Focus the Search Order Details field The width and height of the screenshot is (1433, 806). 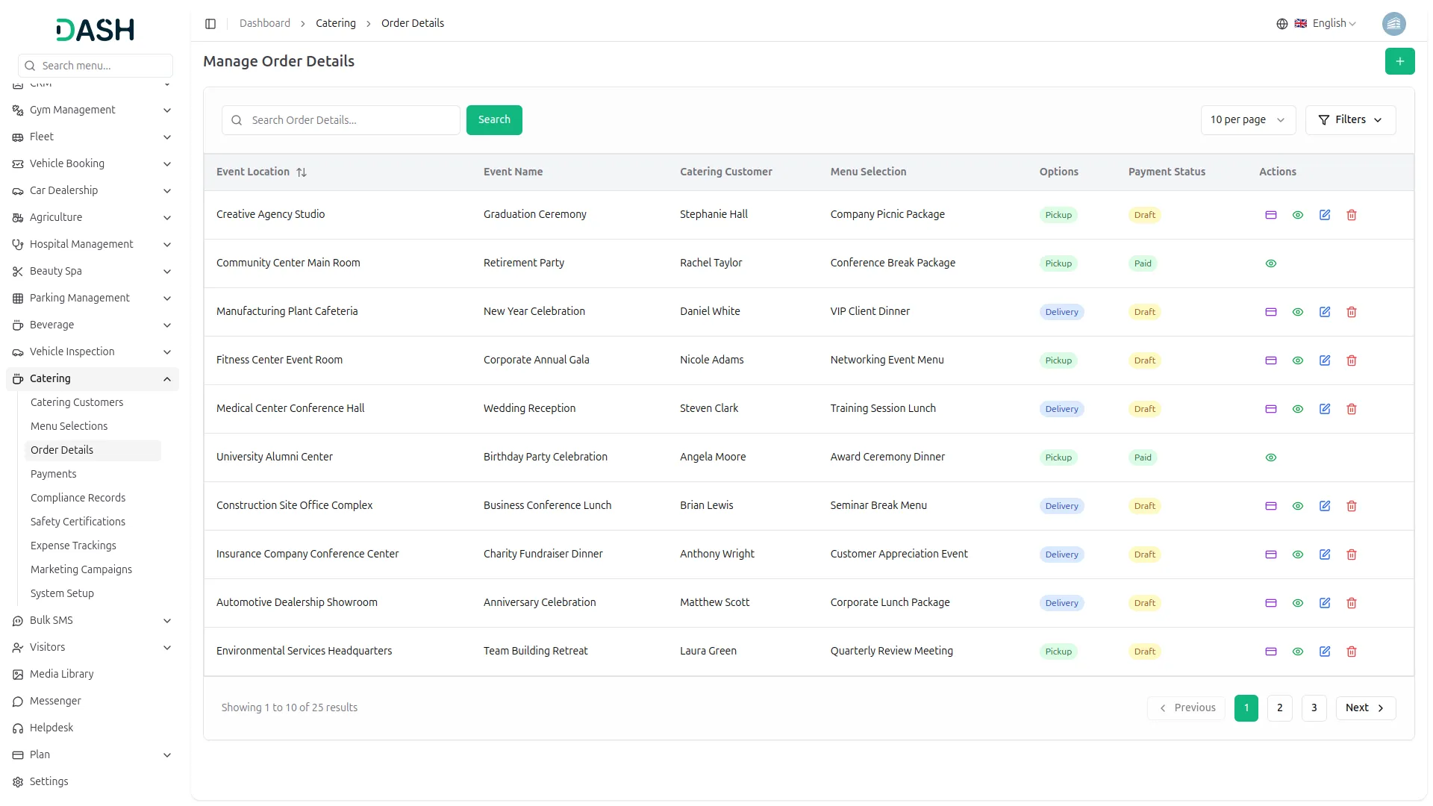[351, 120]
